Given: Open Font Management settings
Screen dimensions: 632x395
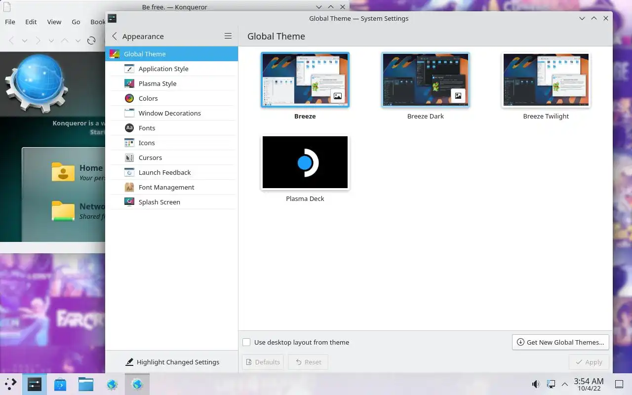Looking at the screenshot, I should click(171, 187).
